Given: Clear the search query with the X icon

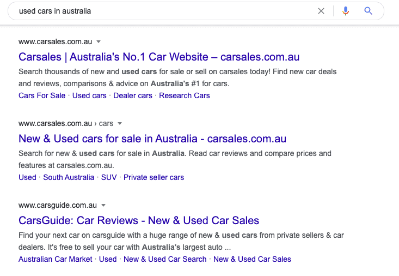Looking at the screenshot, I should (x=321, y=11).
